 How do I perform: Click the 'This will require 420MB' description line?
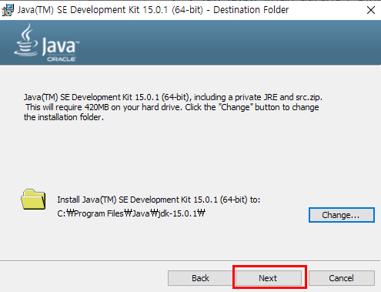click(172, 107)
